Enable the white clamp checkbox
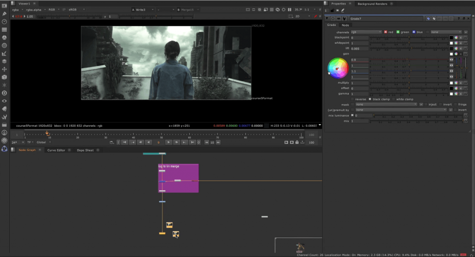475x257 pixels. [x=394, y=99]
